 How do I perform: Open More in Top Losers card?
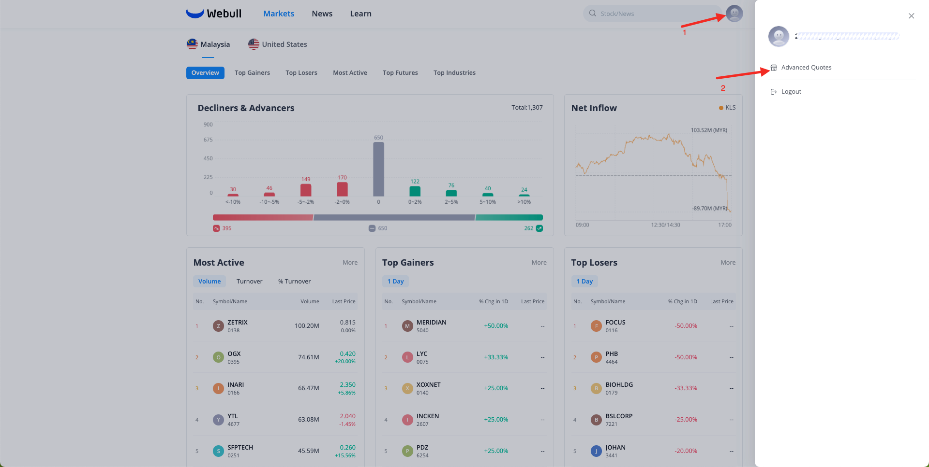click(728, 263)
